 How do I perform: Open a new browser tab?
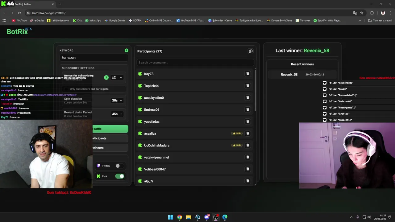pyautogui.click(x=60, y=4)
